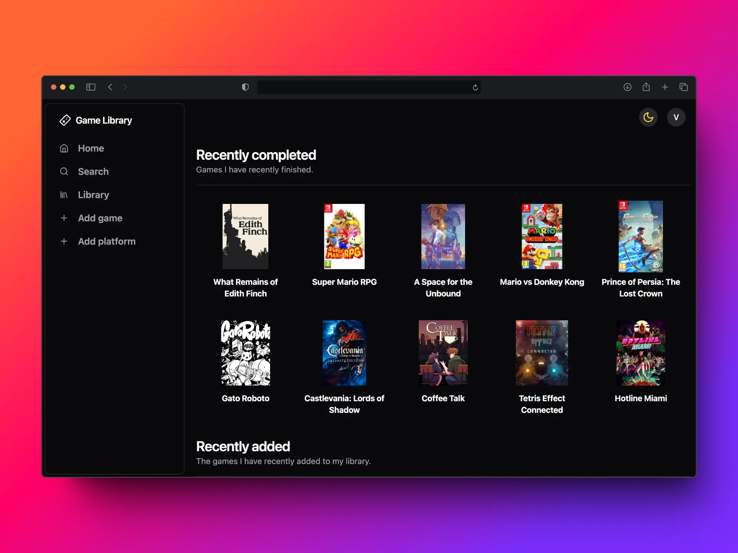Close the window with the red button
Image resolution: width=738 pixels, height=553 pixels.
coord(54,87)
